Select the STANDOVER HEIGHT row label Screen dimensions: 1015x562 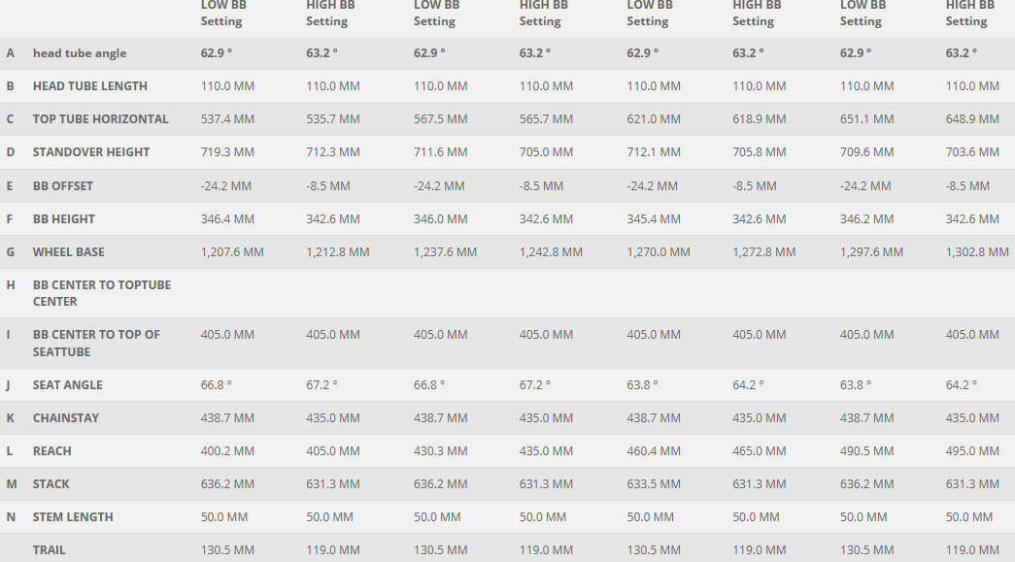pyautogui.click(x=91, y=152)
